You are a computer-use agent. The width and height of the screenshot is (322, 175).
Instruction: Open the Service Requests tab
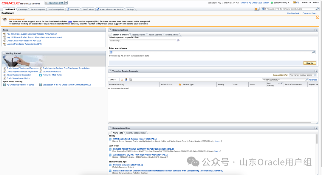point(38,9)
